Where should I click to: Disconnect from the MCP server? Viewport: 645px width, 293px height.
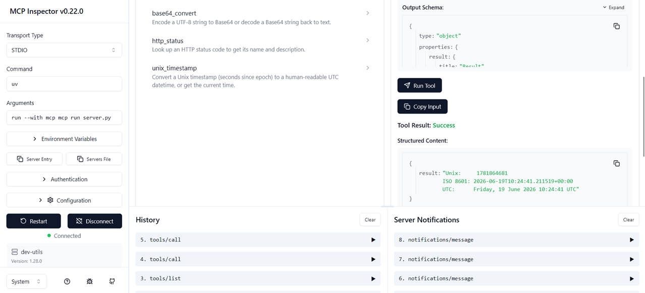(x=95, y=221)
